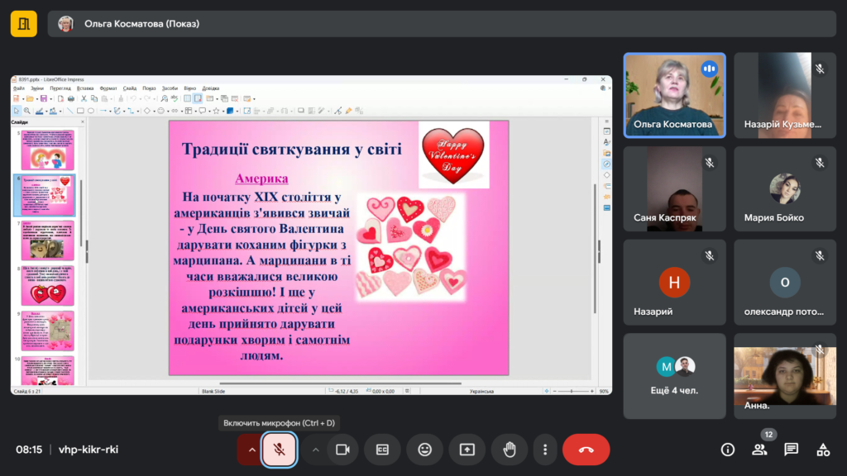The image size is (847, 476).
Task: Click the vhp-kikr-rki meeting code
Action: (x=89, y=450)
